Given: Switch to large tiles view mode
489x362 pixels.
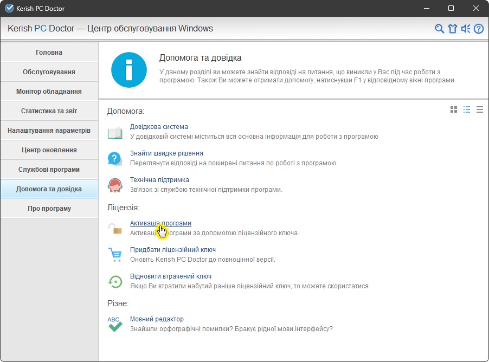Looking at the screenshot, I should point(454,109).
